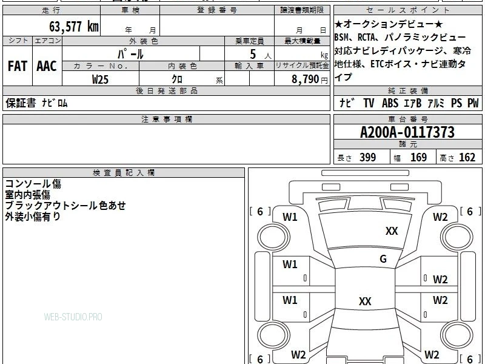
Task: Click the シフト column header
Action: coord(18,41)
